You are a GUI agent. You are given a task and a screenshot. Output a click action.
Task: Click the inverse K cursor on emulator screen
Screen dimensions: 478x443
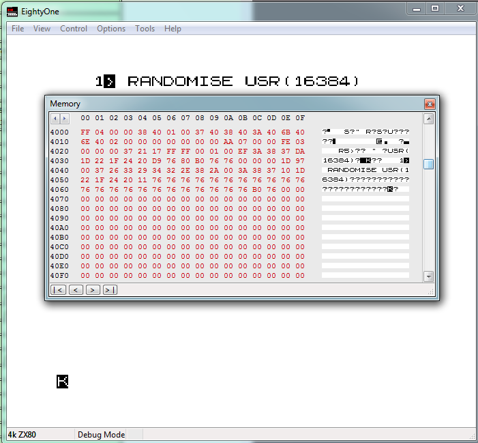(62, 382)
